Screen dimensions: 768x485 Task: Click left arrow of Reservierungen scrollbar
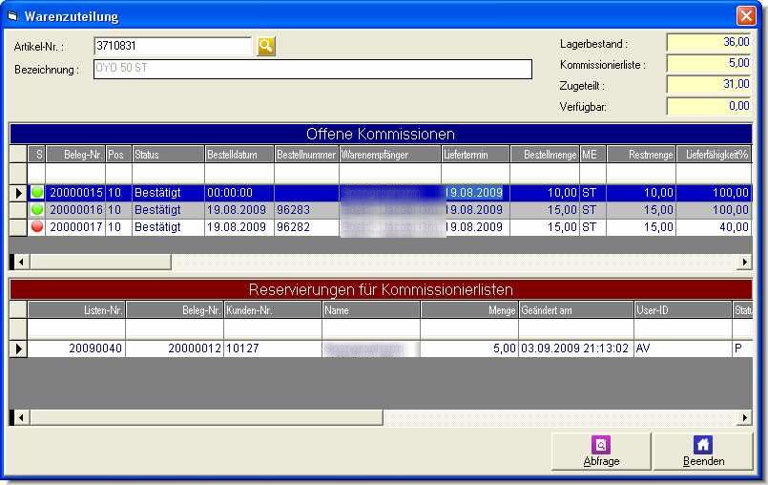pos(21,418)
